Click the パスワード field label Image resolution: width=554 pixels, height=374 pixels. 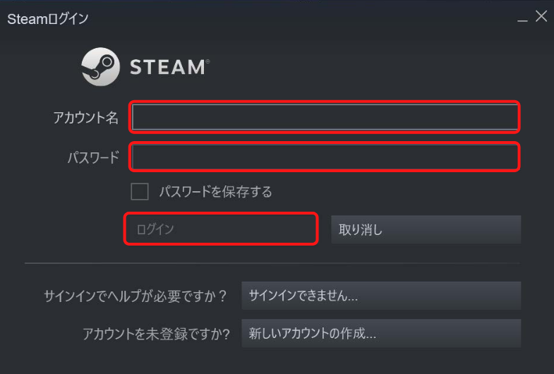coord(93,157)
